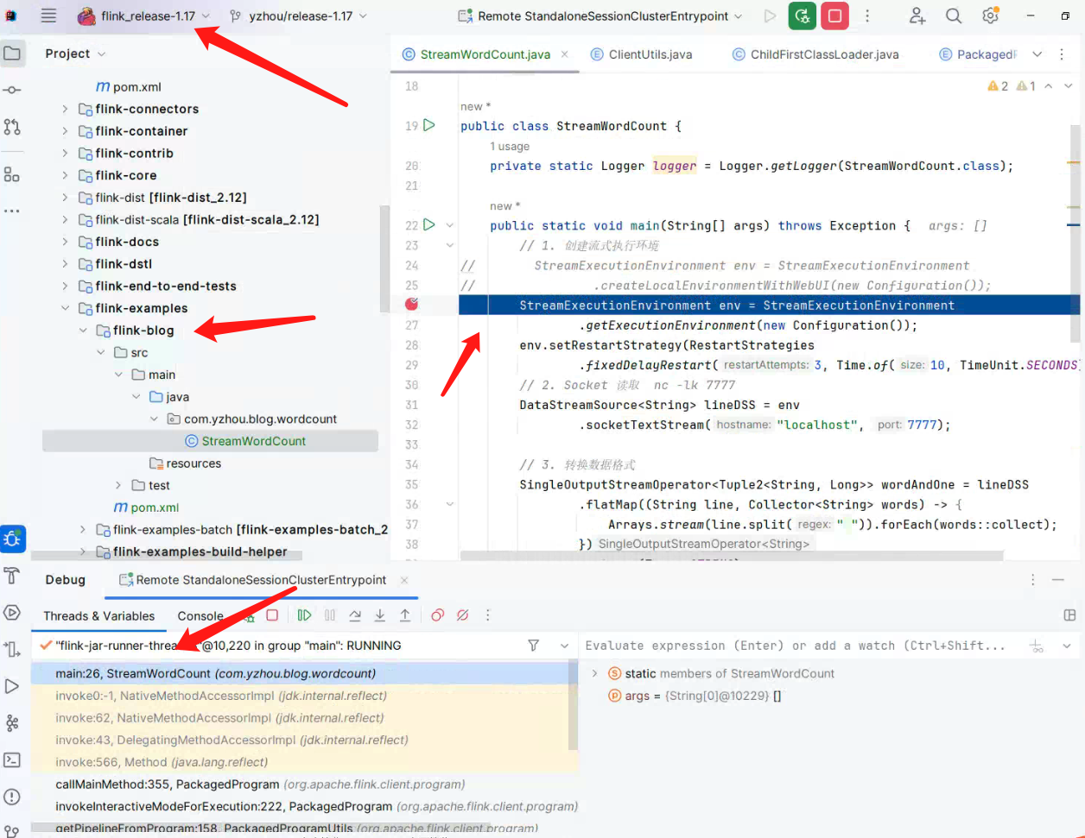Toggle Mute Breakpoints in the debug toolbar
This screenshot has height=838, width=1085.
pos(463,615)
